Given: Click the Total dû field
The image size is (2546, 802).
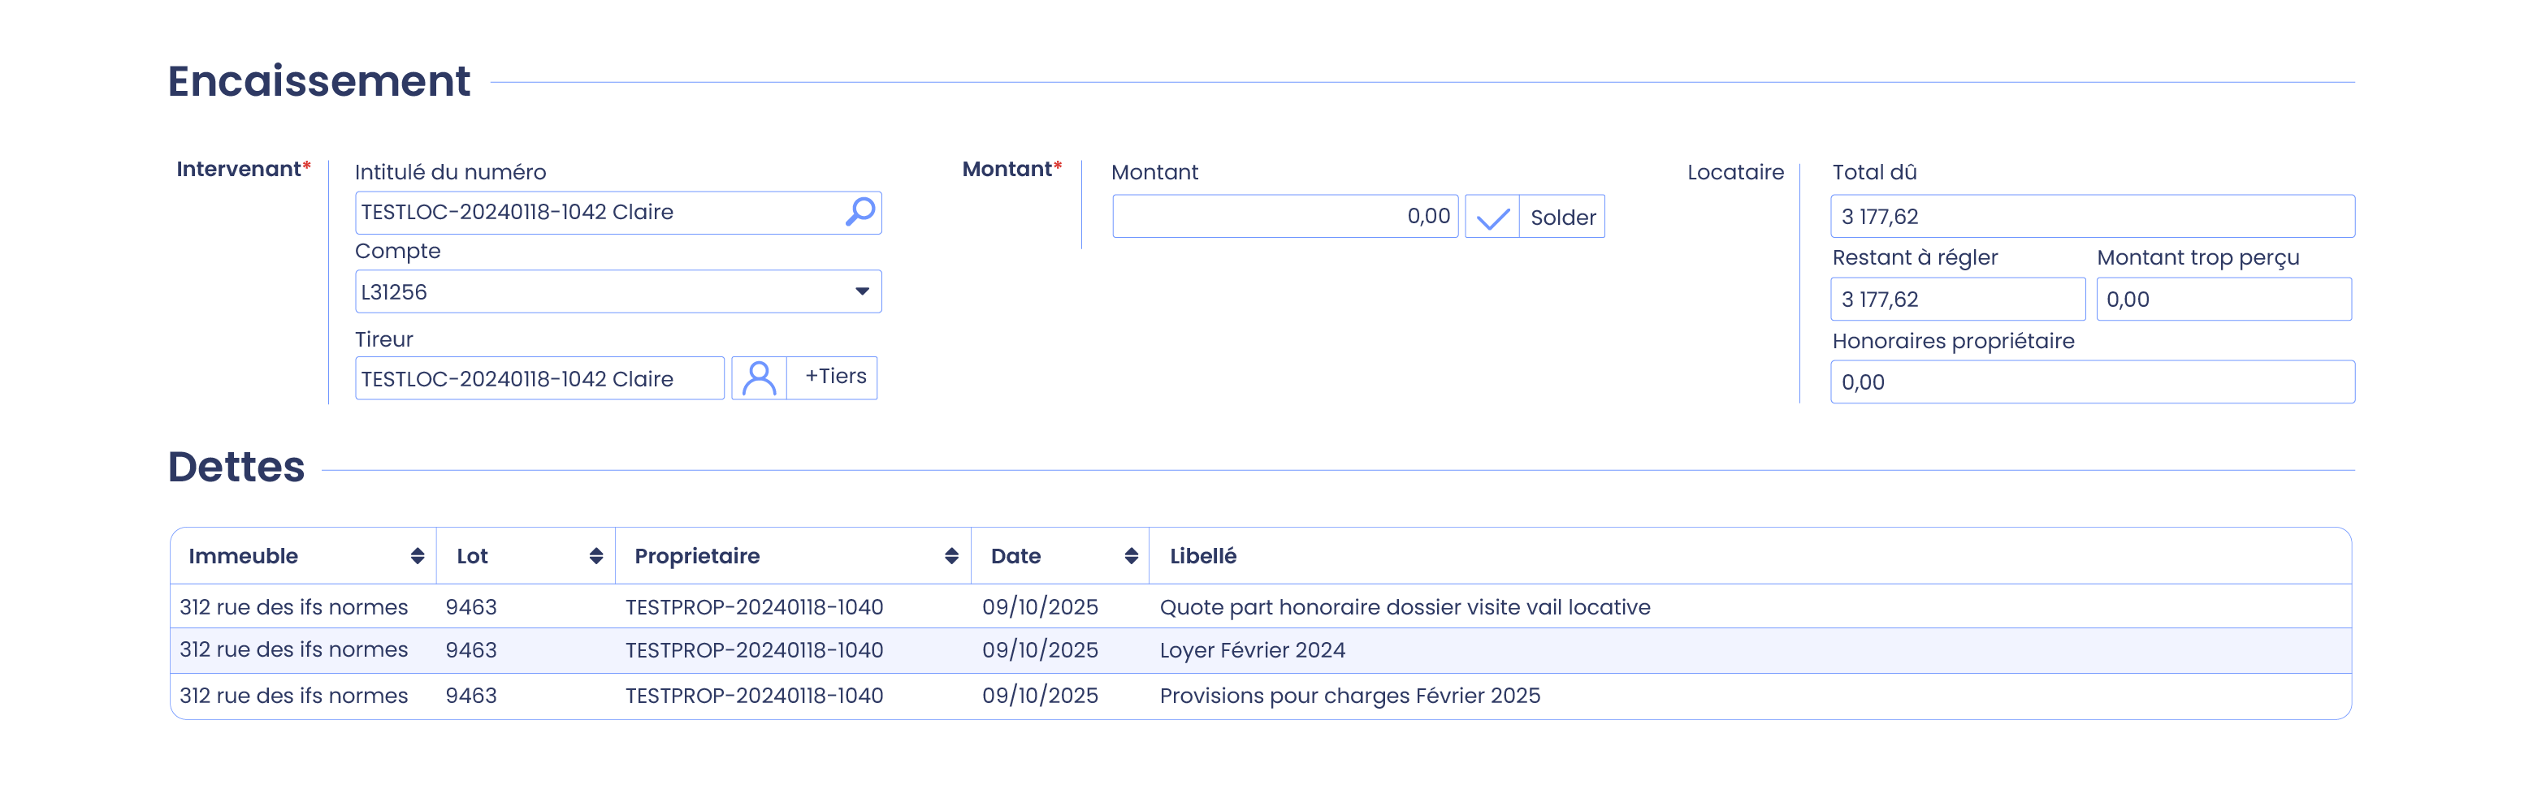Looking at the screenshot, I should (2091, 216).
